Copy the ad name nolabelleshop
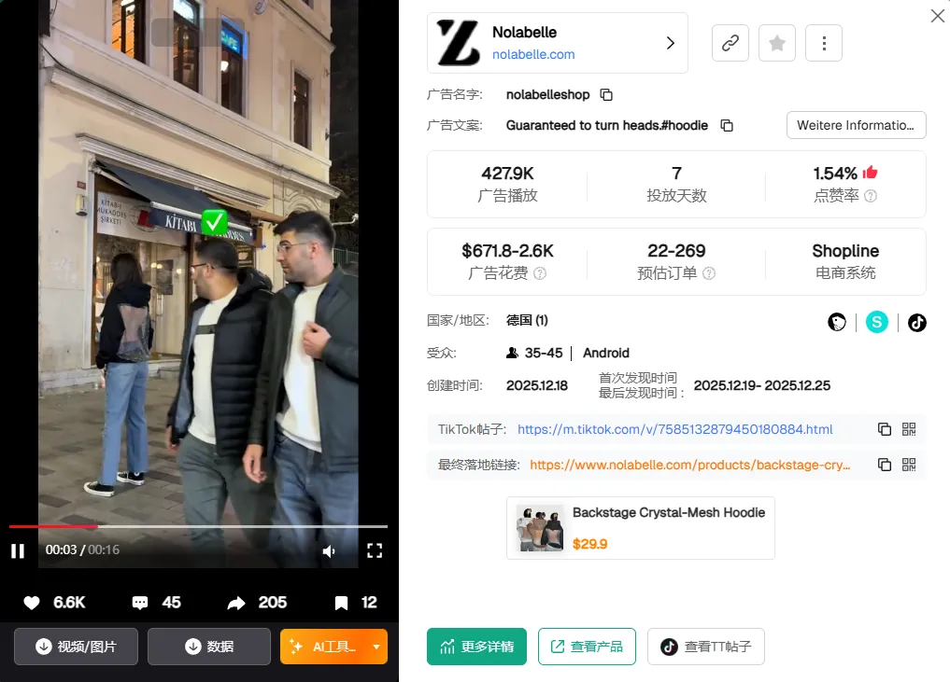 coord(606,94)
